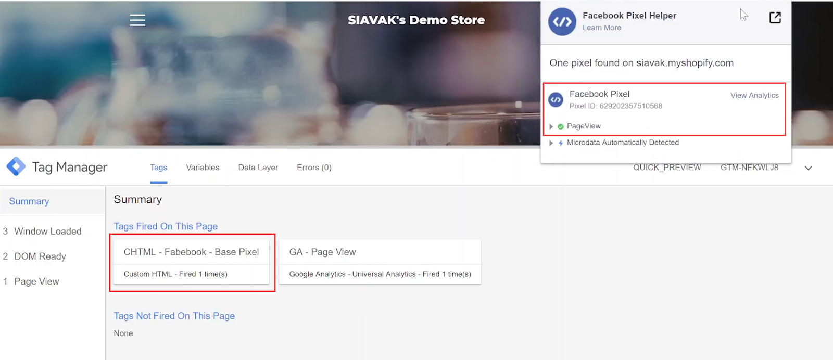Click the Facebook Pixel code icon beside Pixel ID

(x=556, y=100)
